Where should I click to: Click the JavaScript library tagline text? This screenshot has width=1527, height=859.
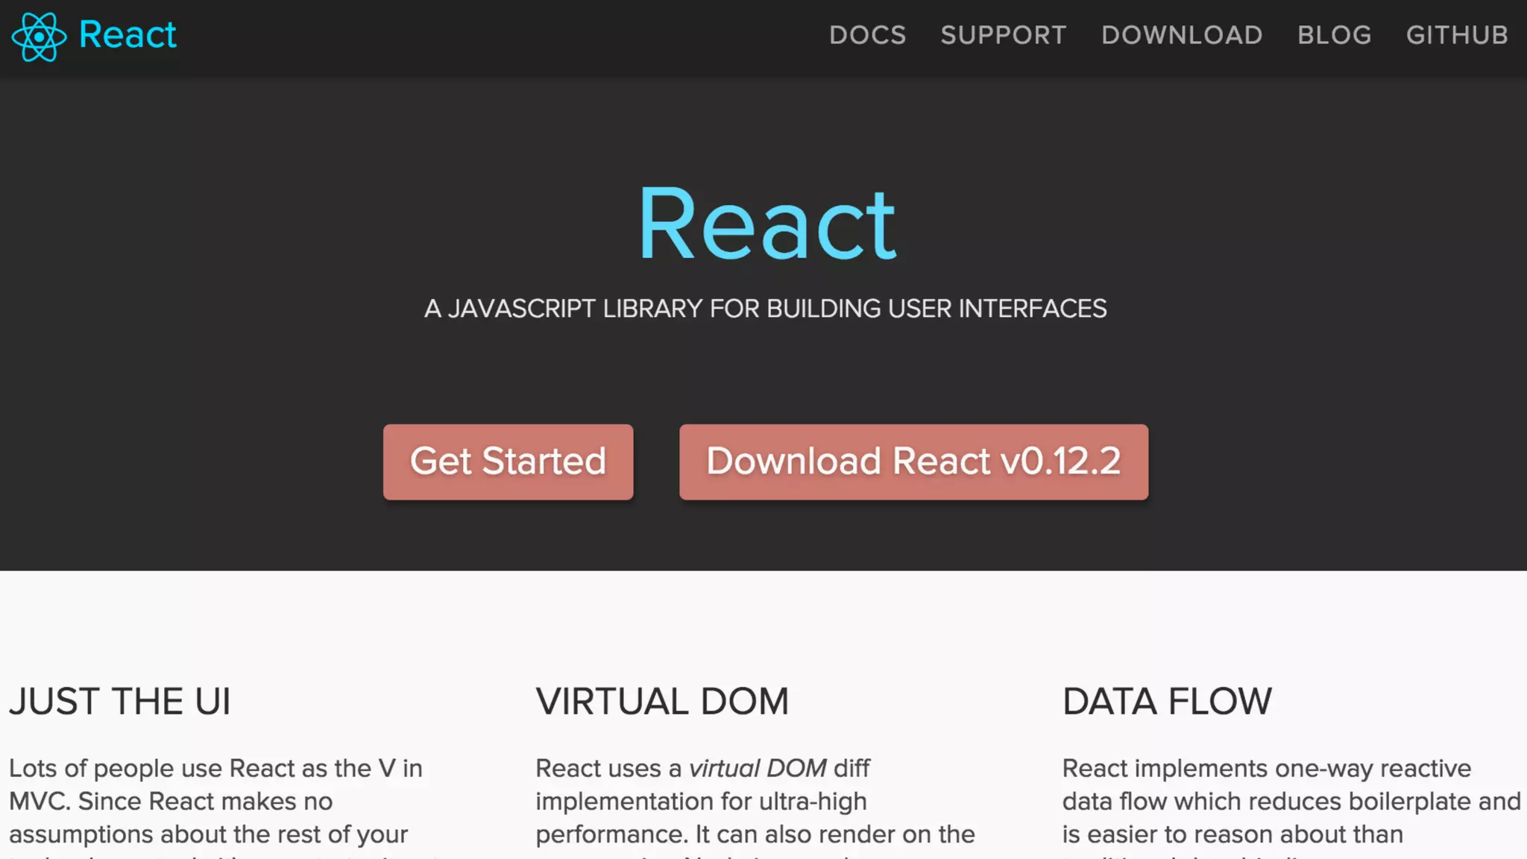click(765, 309)
